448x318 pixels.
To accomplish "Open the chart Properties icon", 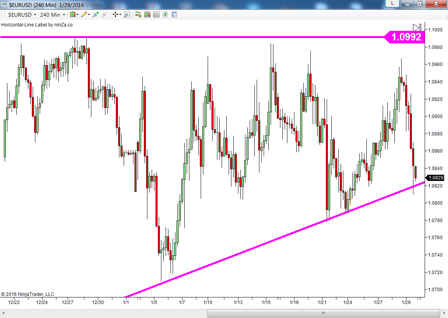I will coord(174,14).
